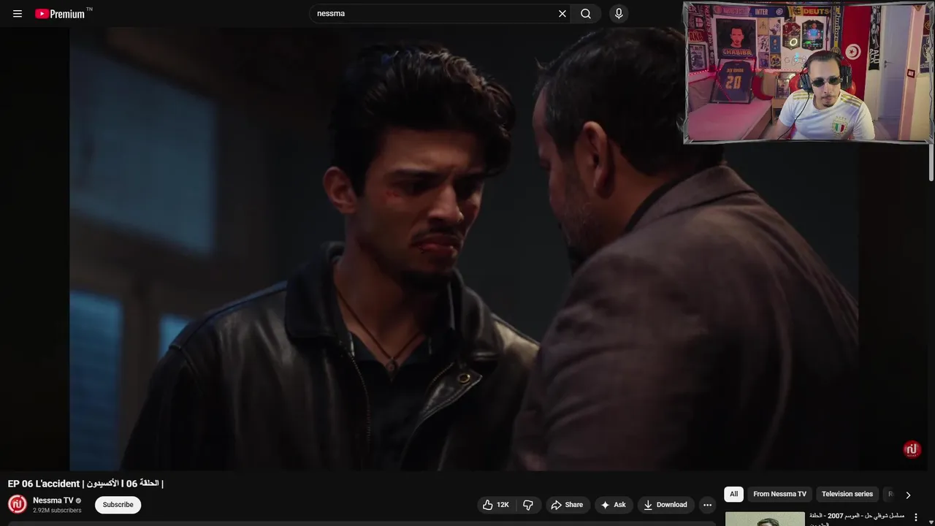
Task: Click the 2.92M subscribers text
Action: [57, 511]
